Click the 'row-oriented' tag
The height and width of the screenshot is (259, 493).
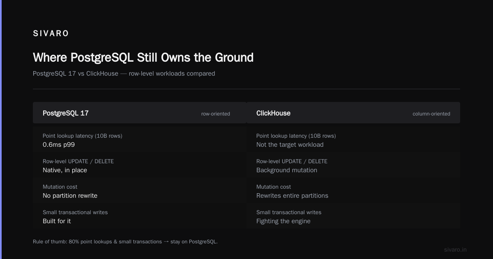216,114
